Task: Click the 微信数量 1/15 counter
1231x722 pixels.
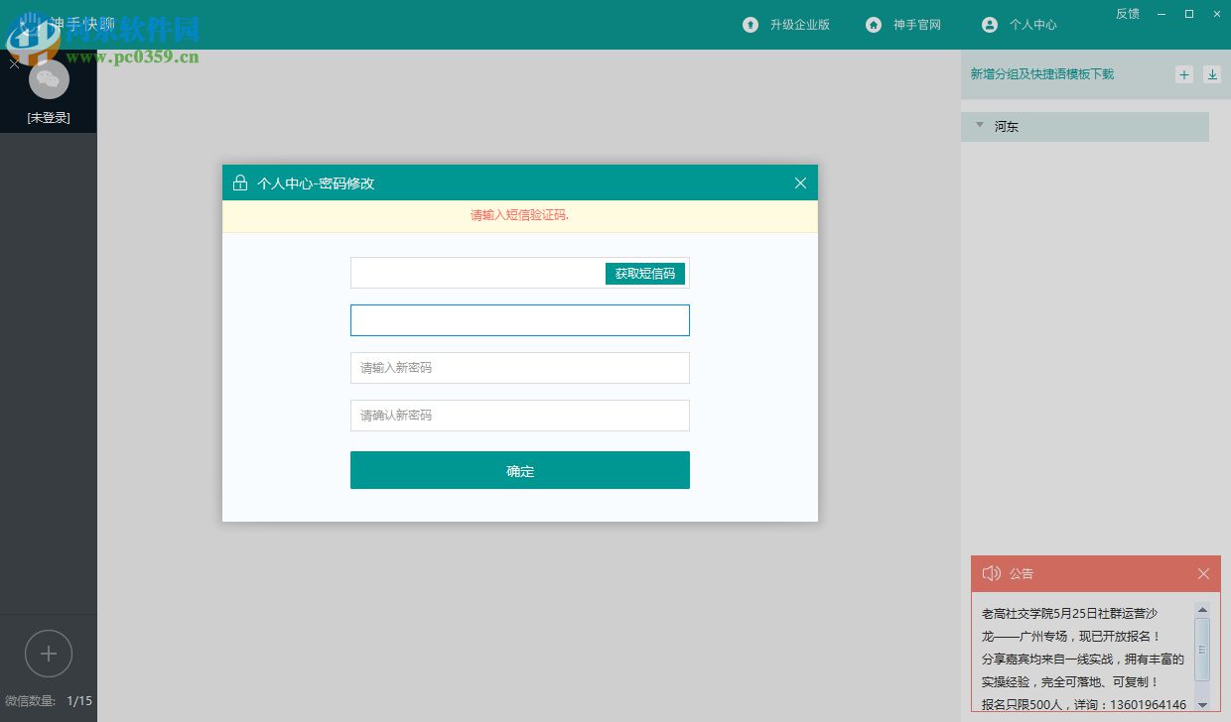Action: tap(49, 701)
